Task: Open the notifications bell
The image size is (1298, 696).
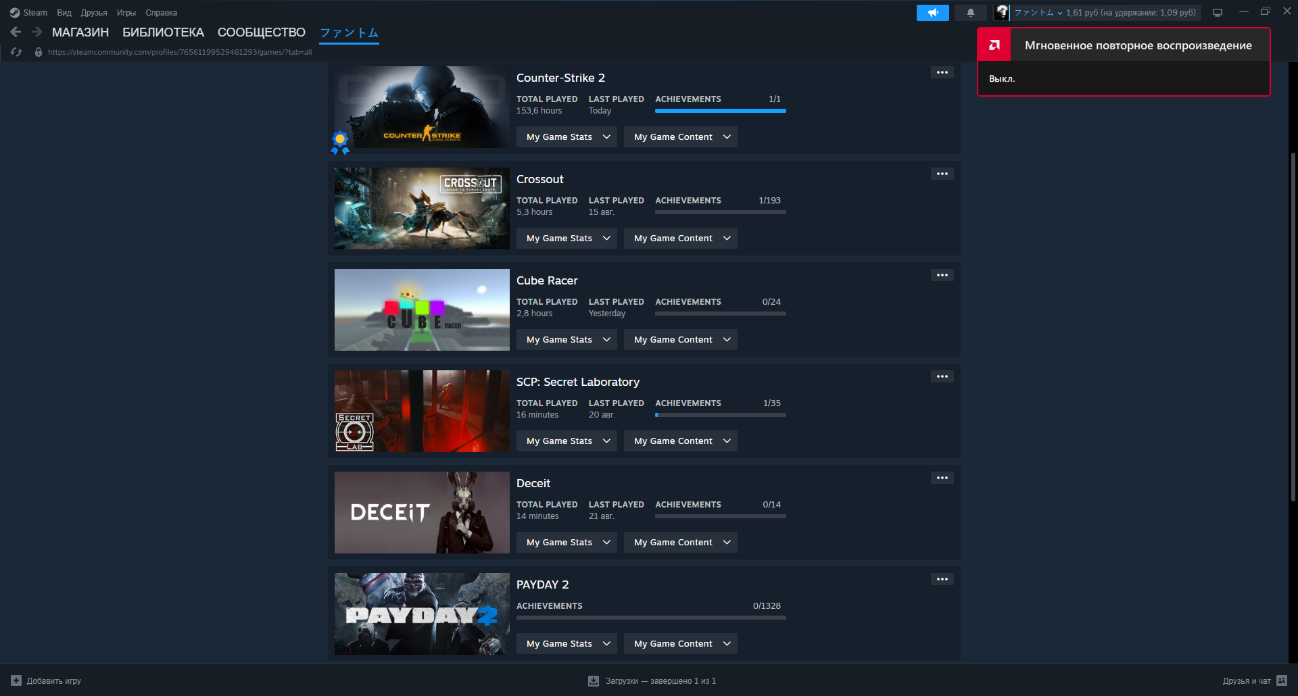Action: tap(971, 13)
